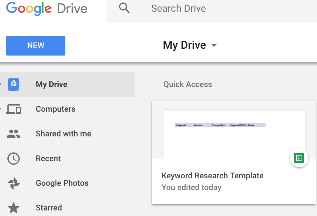Click the Google Drive logo
This screenshot has width=317, height=216.
tap(46, 8)
